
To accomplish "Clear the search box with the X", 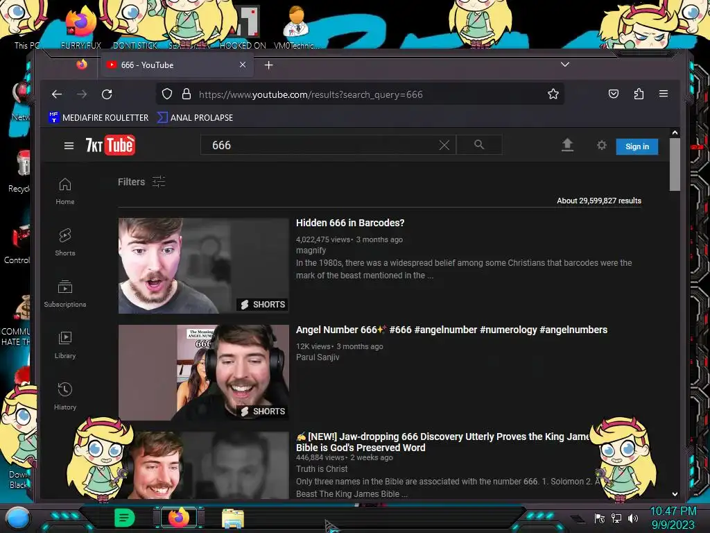I will (x=444, y=145).
